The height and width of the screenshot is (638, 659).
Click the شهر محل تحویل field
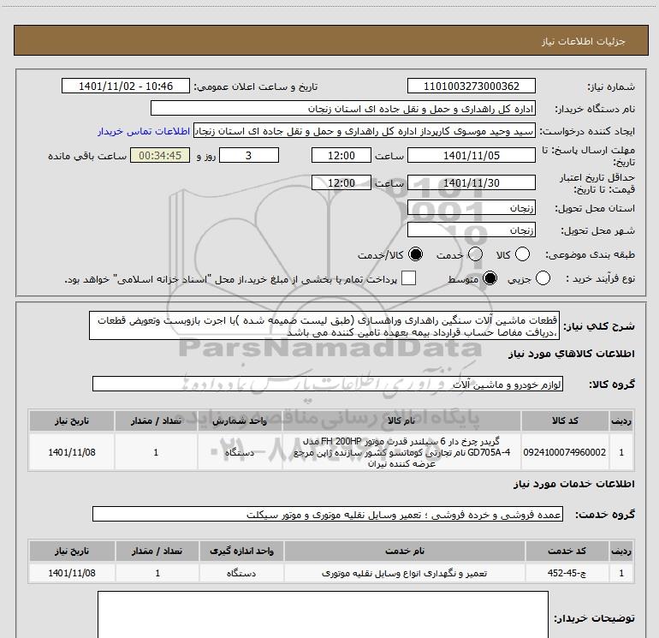click(471, 230)
